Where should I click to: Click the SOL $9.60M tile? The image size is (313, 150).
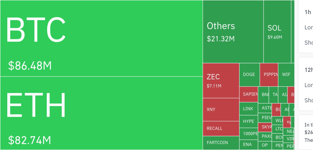point(277,32)
